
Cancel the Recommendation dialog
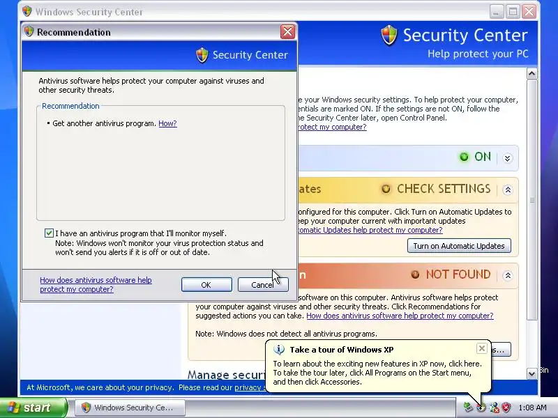pyautogui.click(x=263, y=285)
